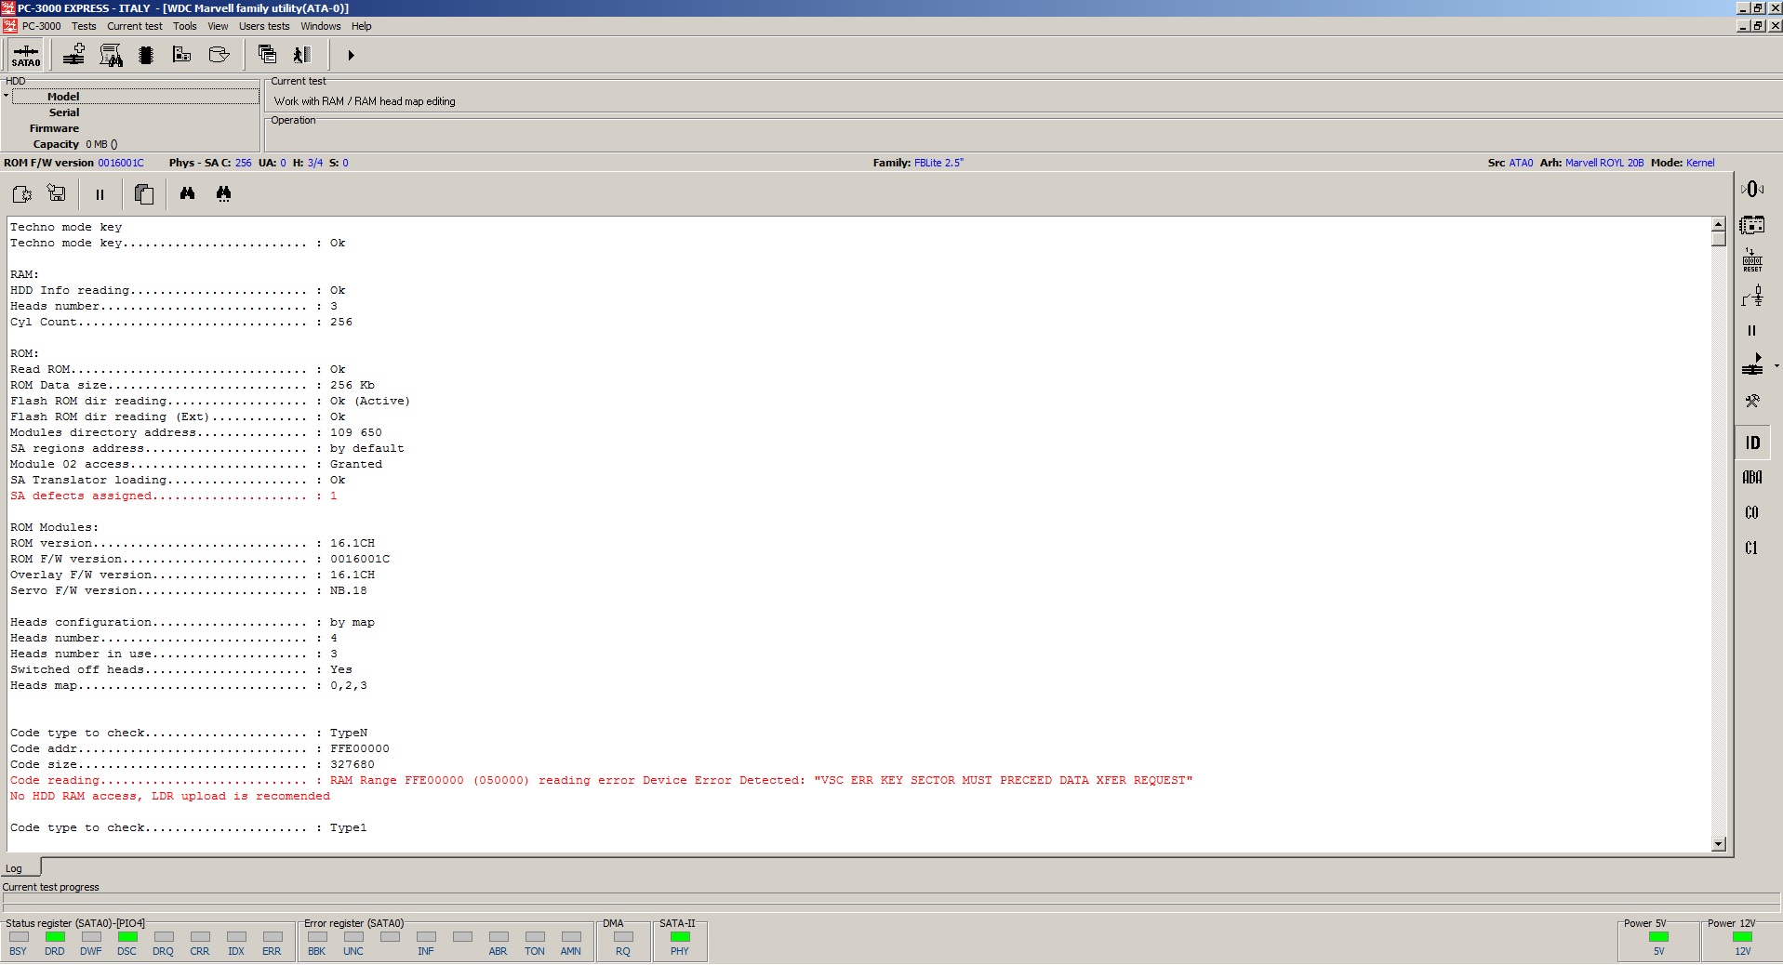Pause the log using the log toolbar pause icon
This screenshot has height=965, width=1783.
(100, 194)
